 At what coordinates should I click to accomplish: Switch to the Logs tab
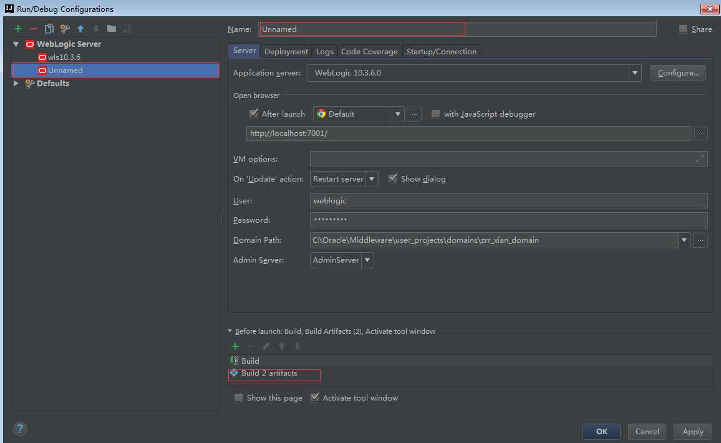(x=324, y=52)
